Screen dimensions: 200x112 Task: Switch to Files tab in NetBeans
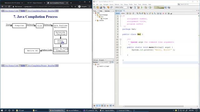[x=101, y=11]
